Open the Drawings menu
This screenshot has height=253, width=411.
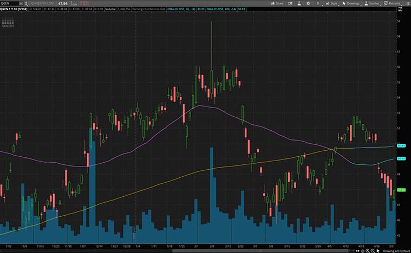(x=351, y=3)
